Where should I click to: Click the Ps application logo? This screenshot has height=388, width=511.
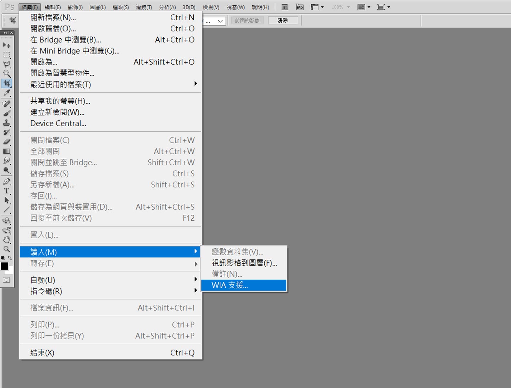(10, 7)
